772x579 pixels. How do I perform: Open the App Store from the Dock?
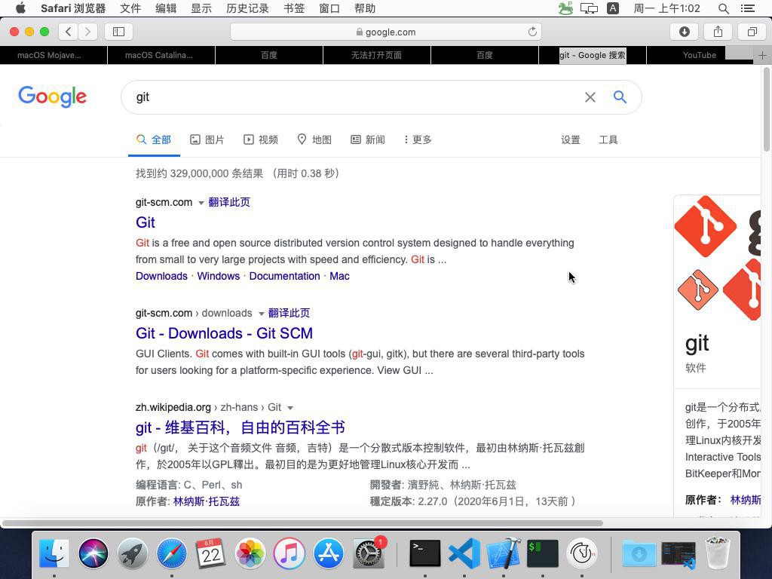(329, 553)
